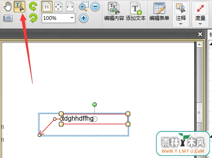Screen dimensions: 212x158
Task: Click the Snapshot camera tool
Action: coord(8,18)
